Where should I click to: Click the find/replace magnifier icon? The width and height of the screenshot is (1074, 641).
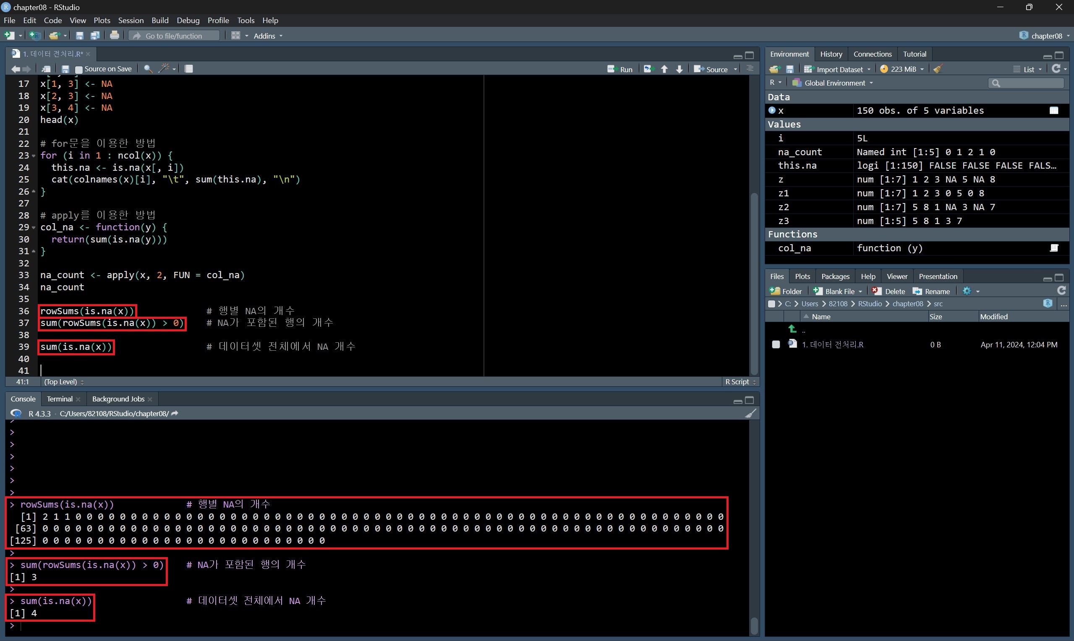(x=148, y=69)
